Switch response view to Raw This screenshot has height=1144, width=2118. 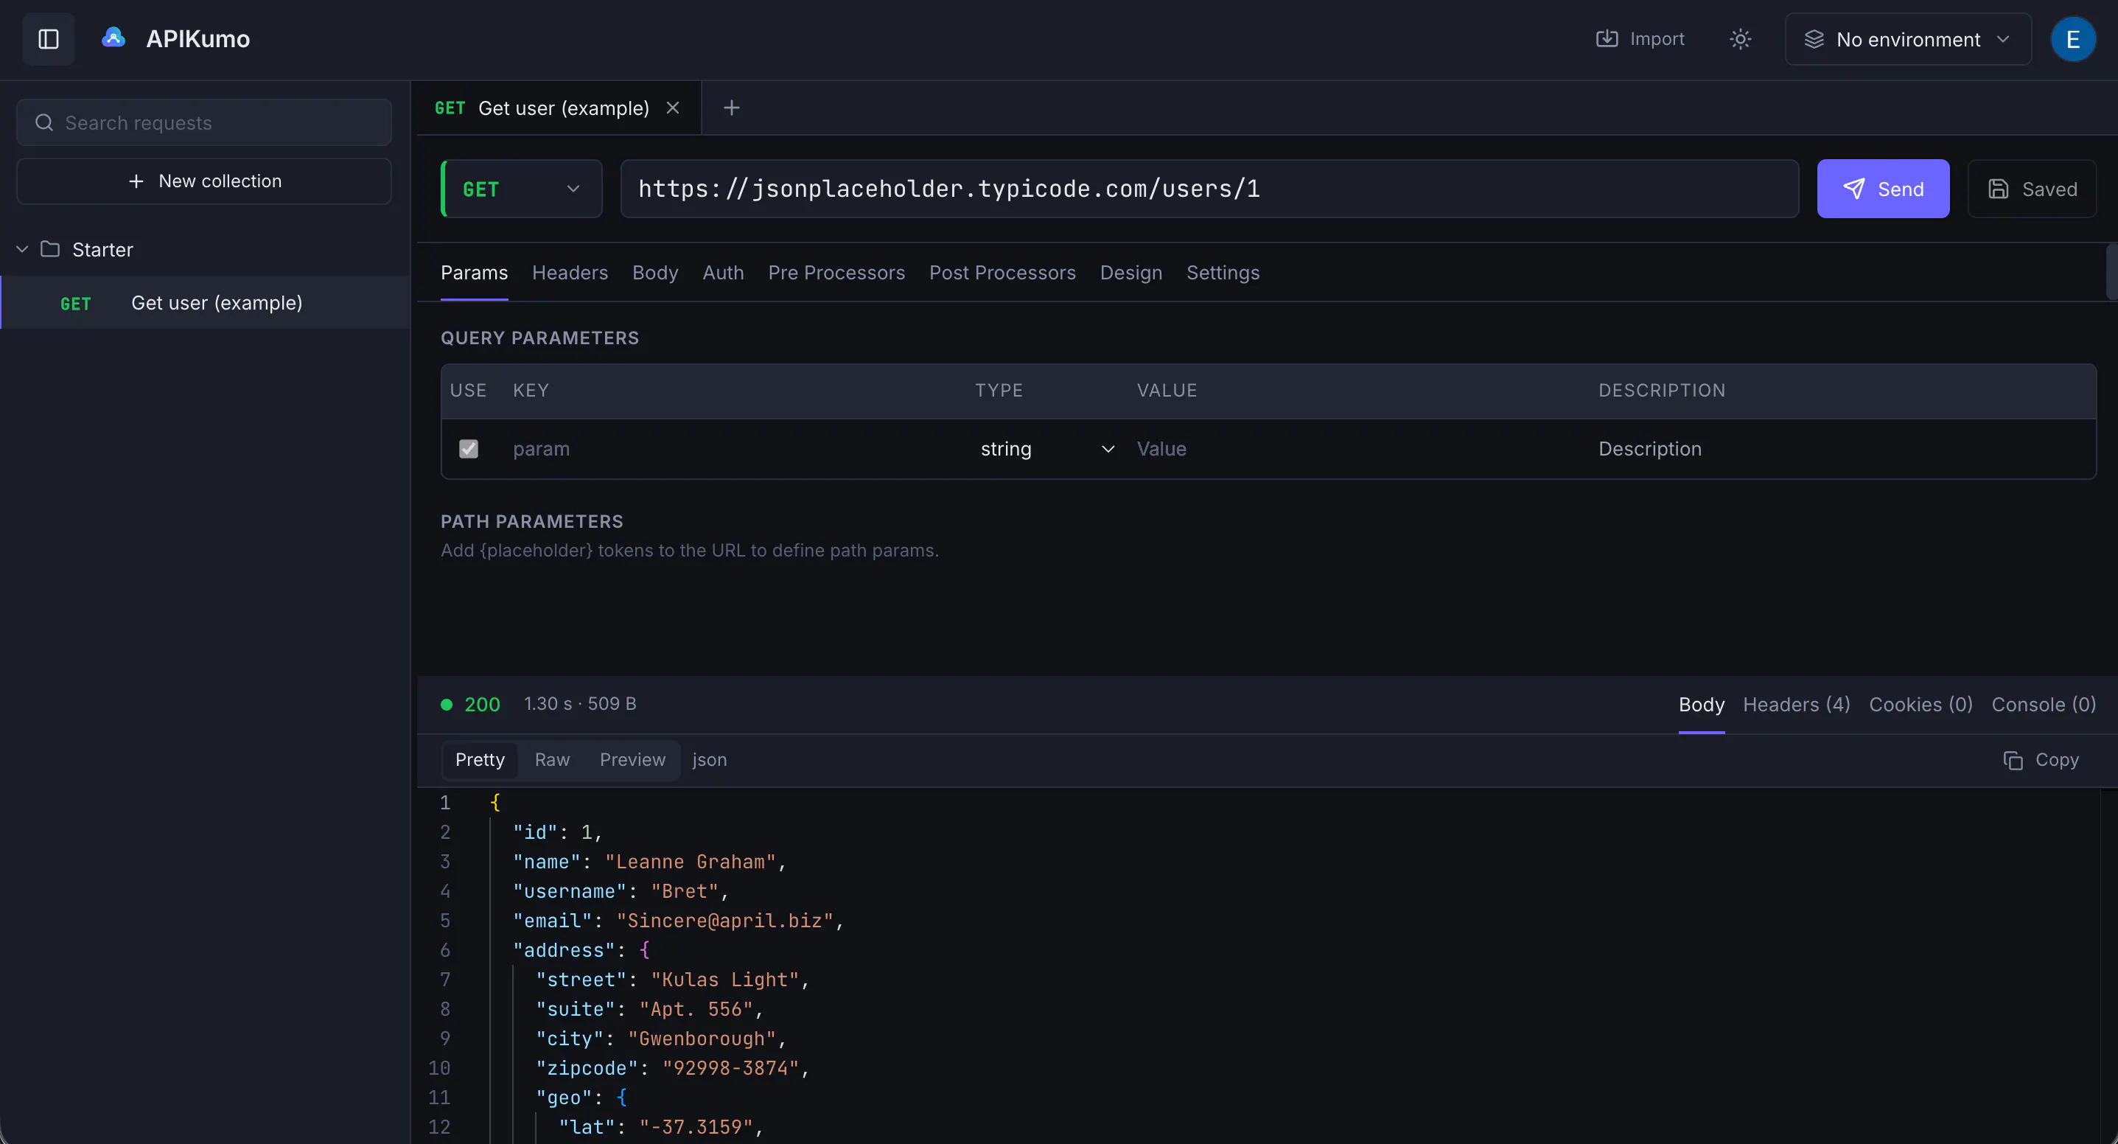tap(552, 760)
